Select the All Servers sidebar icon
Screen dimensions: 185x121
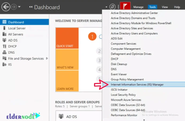4,34
